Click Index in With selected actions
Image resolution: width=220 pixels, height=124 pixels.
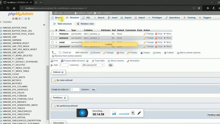click(157, 53)
